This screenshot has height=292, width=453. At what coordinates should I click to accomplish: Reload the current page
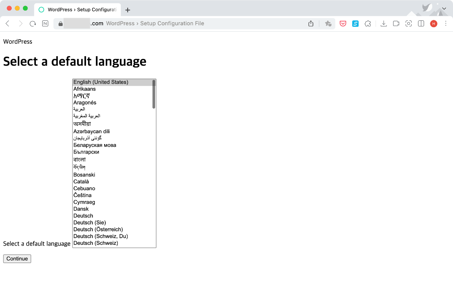point(33,23)
